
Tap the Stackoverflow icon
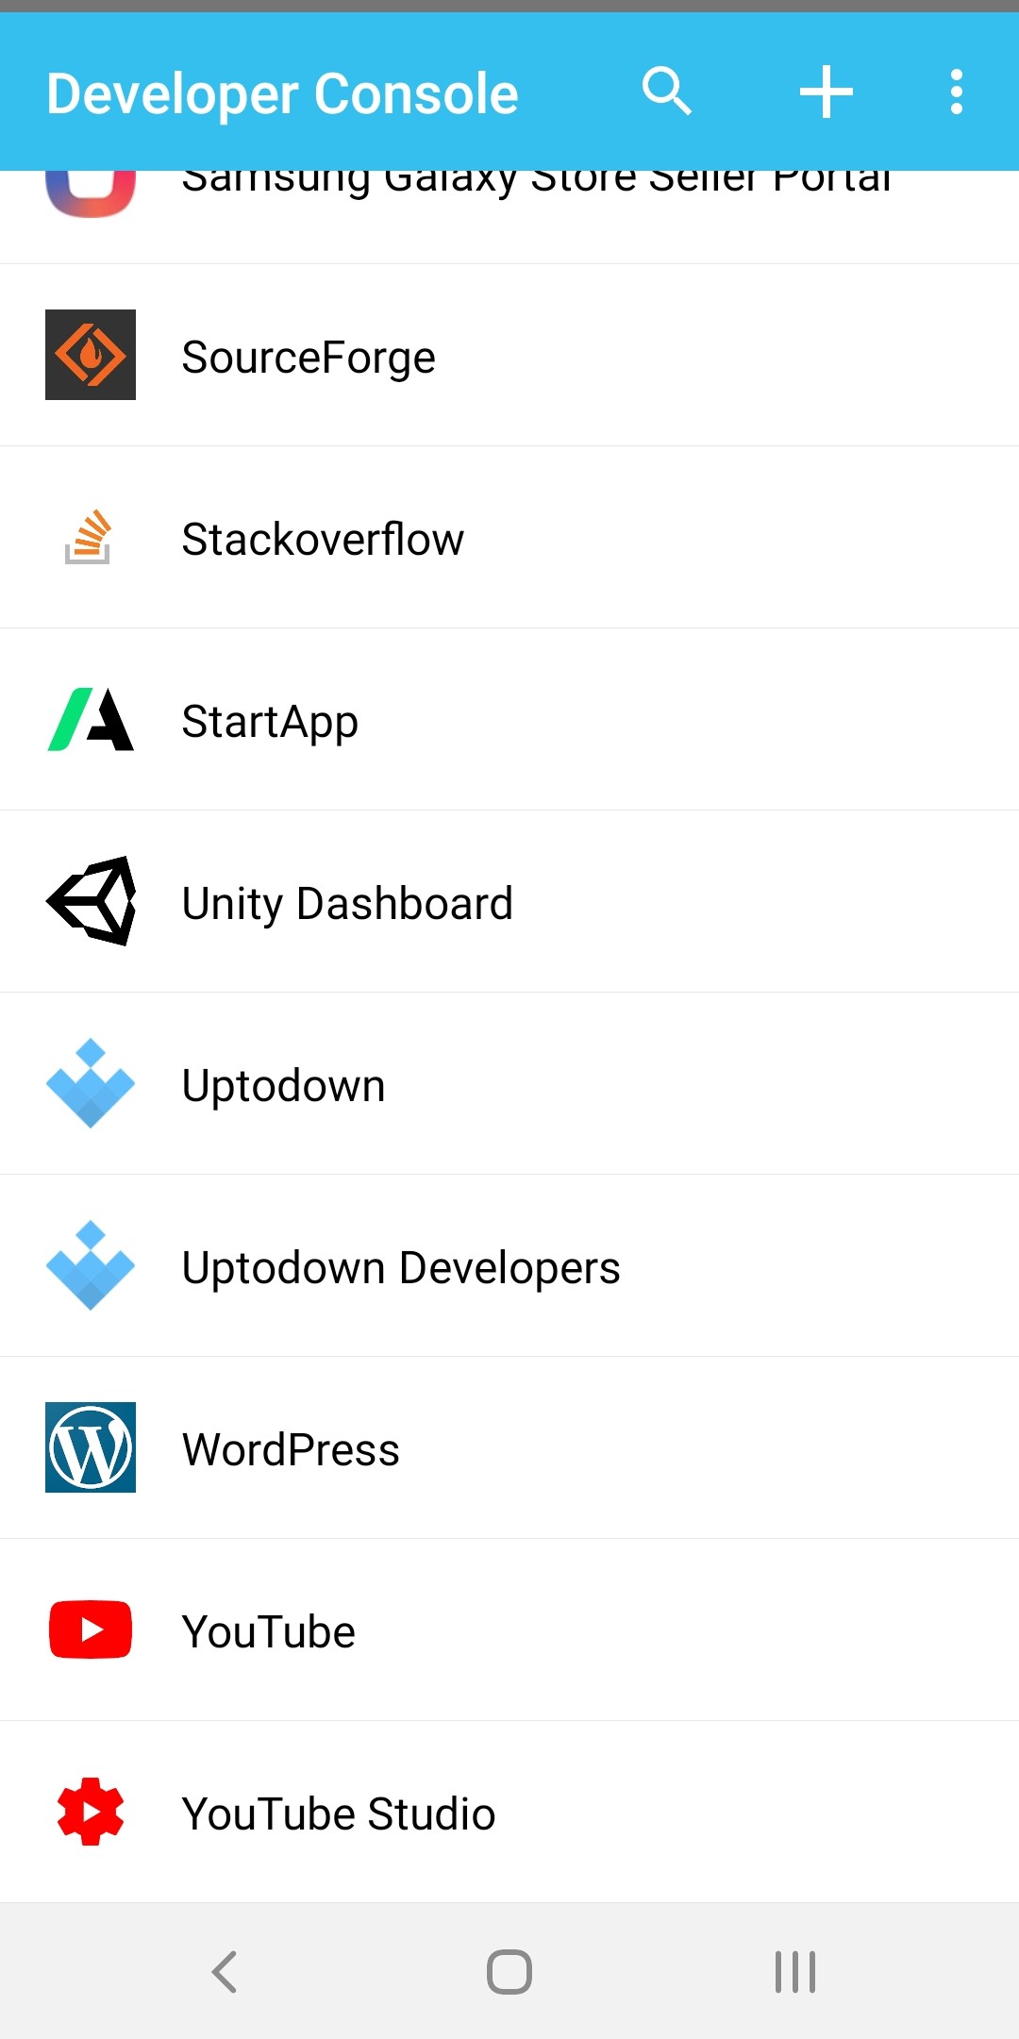[x=91, y=538]
